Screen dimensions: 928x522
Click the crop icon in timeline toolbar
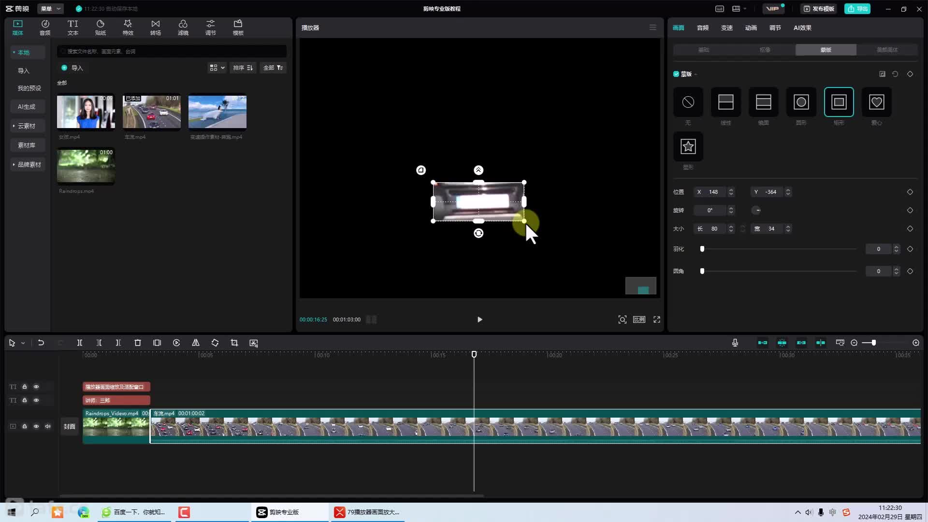coord(234,343)
